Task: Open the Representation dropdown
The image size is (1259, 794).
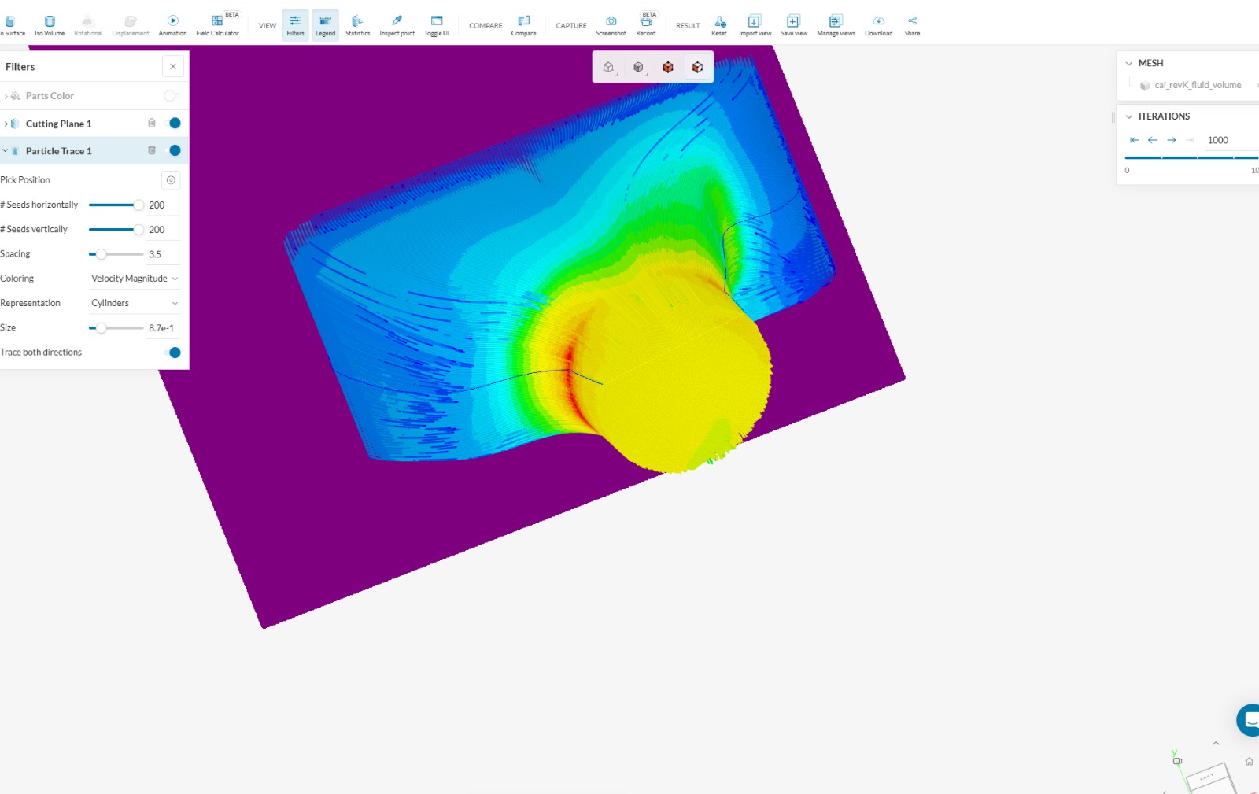Action: pyautogui.click(x=135, y=303)
